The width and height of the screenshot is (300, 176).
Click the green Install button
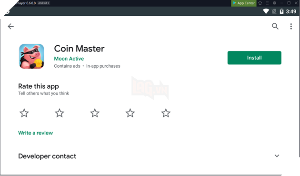254,58
